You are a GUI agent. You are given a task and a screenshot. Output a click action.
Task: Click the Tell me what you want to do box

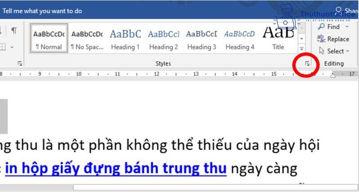tap(42, 11)
